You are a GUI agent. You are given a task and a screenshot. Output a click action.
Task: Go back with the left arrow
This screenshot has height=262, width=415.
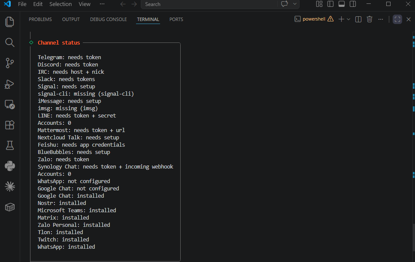point(123,4)
